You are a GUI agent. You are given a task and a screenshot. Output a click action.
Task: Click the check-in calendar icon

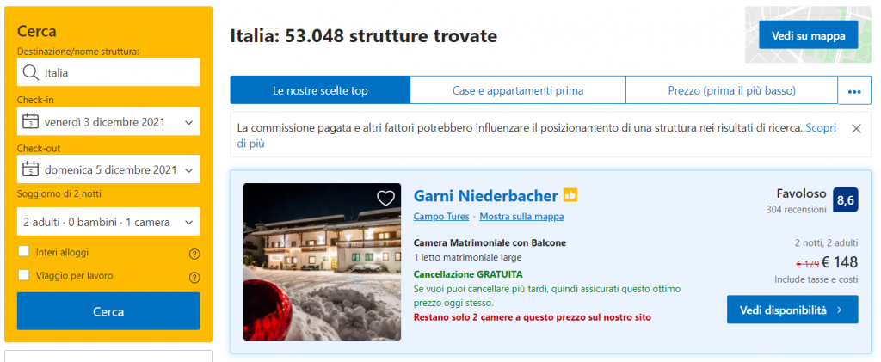(31, 121)
